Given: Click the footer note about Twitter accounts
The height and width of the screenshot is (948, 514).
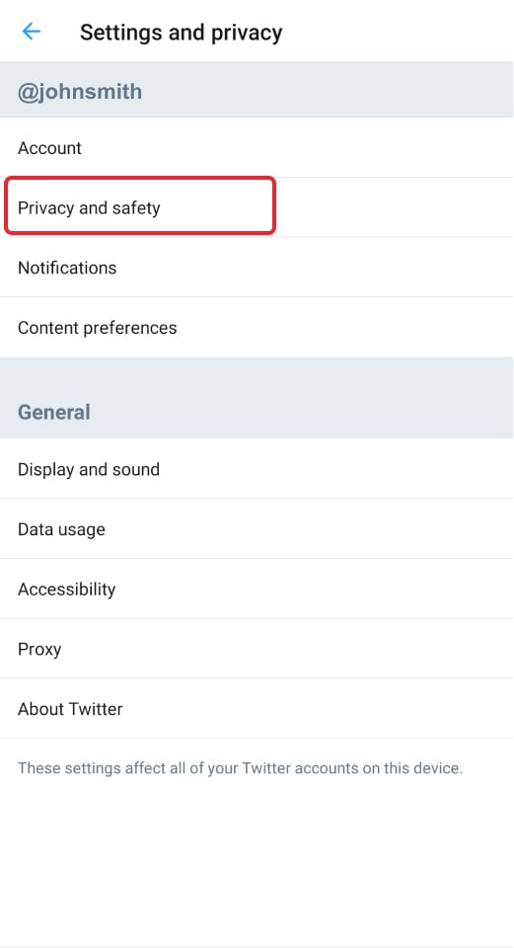Looking at the screenshot, I should point(240,768).
